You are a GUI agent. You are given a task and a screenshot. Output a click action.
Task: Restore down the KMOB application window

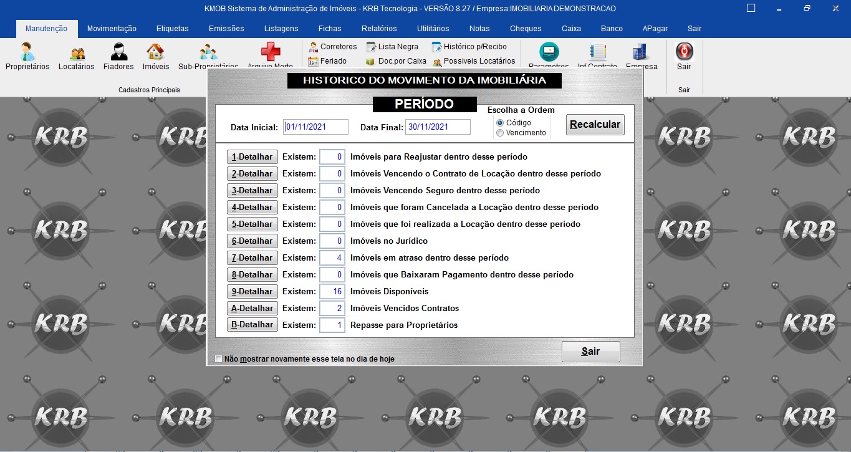tap(807, 9)
